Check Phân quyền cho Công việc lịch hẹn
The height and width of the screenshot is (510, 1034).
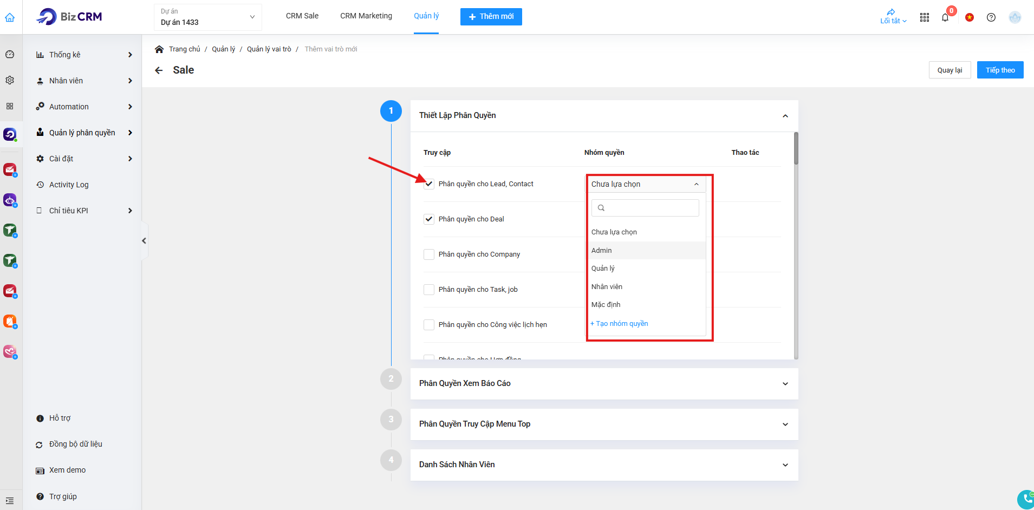pos(429,325)
